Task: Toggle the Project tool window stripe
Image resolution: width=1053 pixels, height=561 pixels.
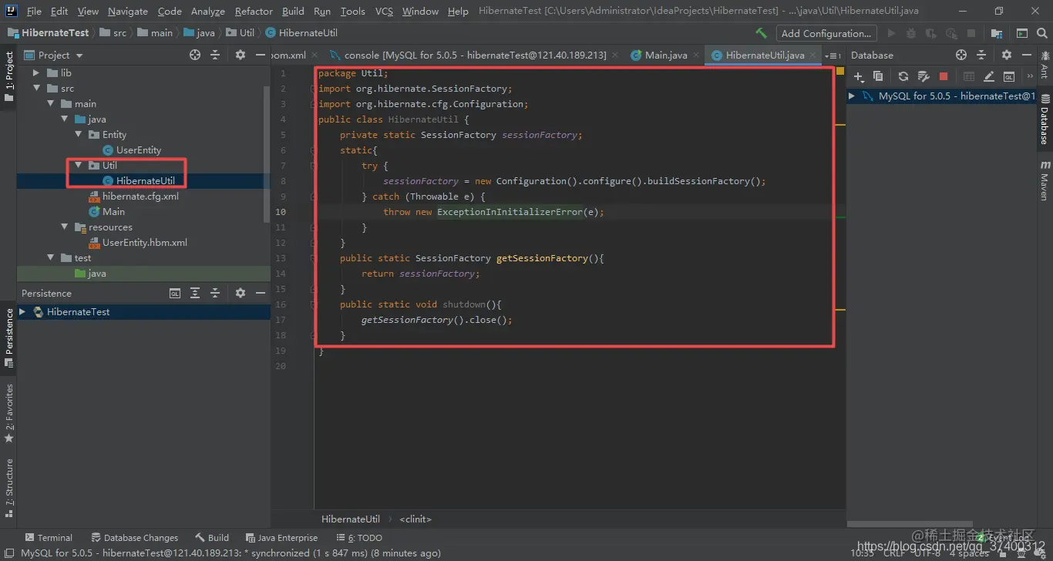Action: (8, 77)
